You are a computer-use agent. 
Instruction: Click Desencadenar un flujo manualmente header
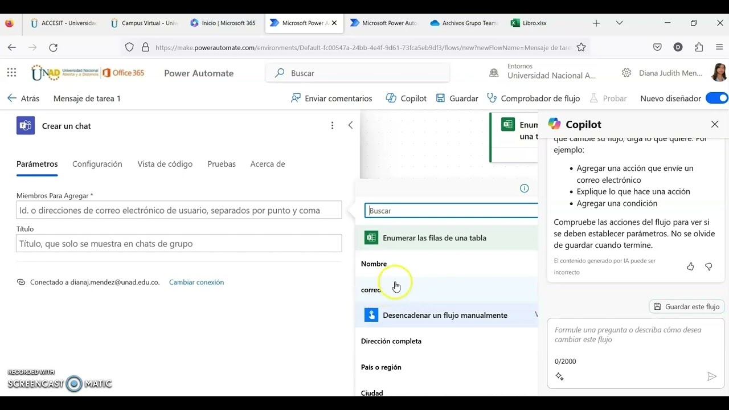[446, 315]
